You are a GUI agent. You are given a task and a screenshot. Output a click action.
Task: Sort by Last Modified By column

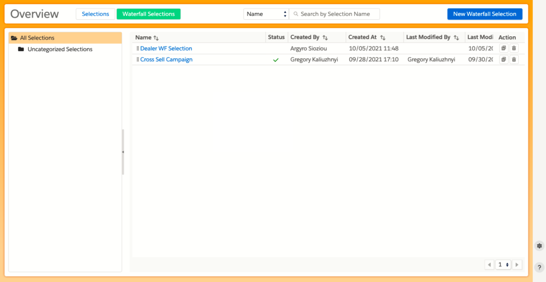pyautogui.click(x=456, y=38)
